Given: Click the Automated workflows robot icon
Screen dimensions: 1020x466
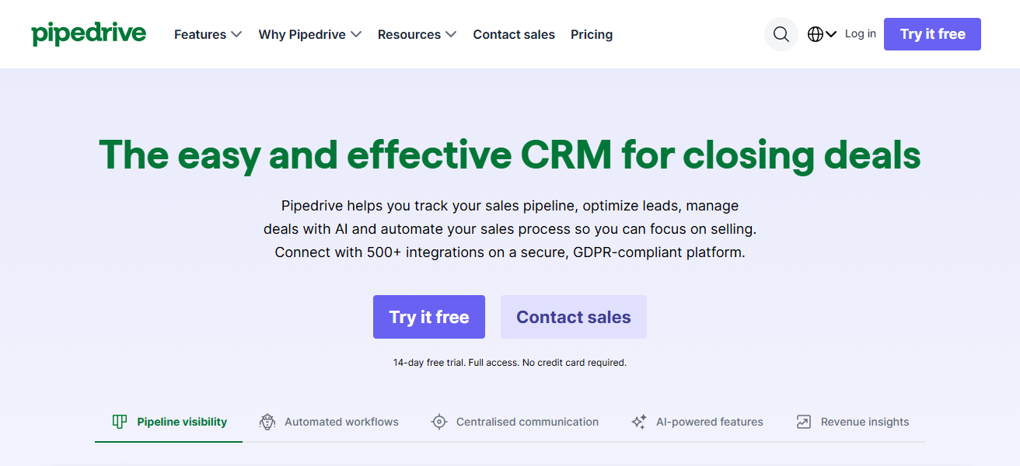Looking at the screenshot, I should 267,422.
